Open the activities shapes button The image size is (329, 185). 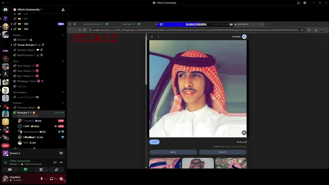(x=41, y=170)
